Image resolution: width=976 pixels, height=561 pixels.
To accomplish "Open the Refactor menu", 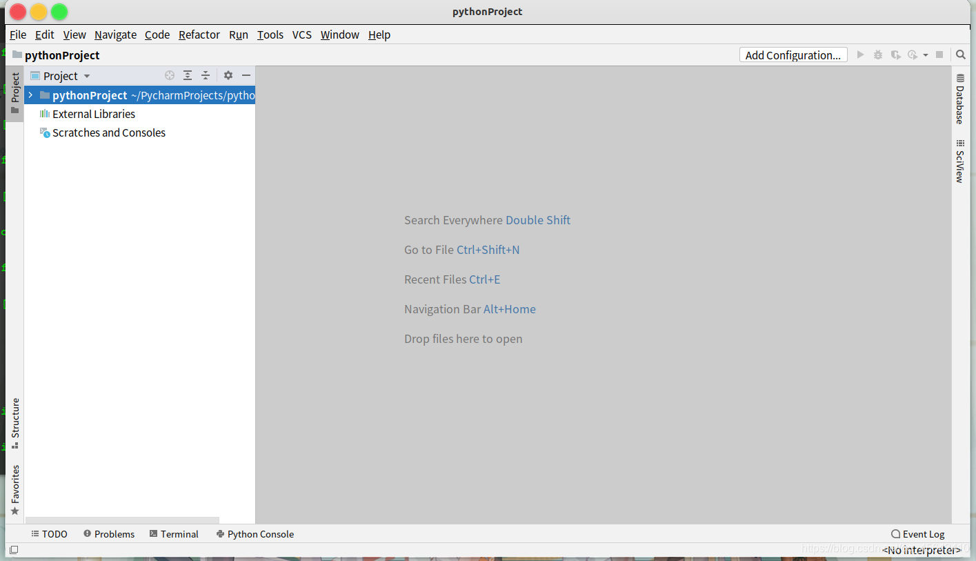I will pyautogui.click(x=199, y=35).
